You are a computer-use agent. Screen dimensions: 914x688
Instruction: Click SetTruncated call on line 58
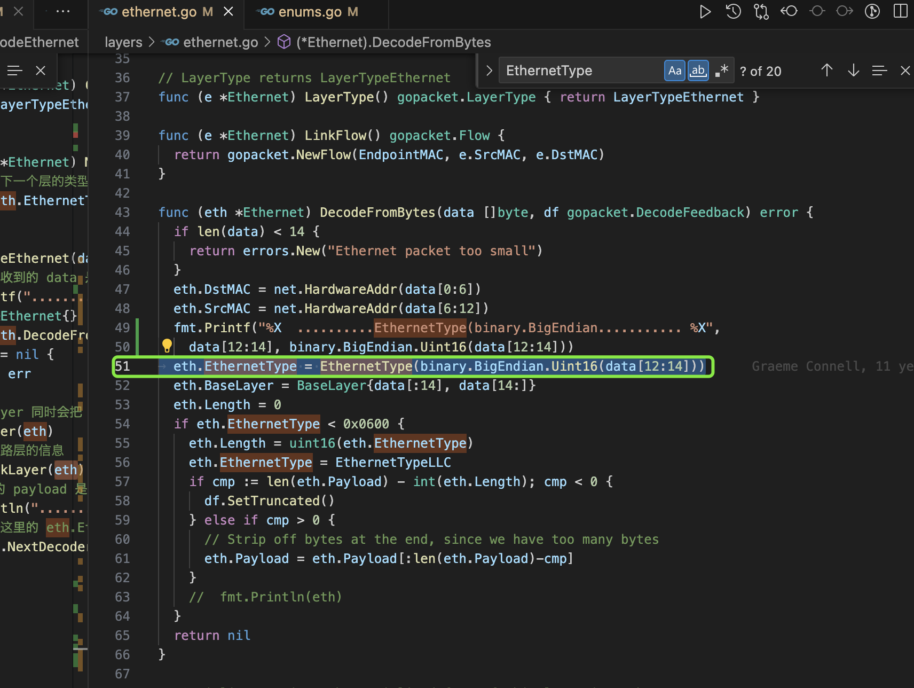(269, 501)
